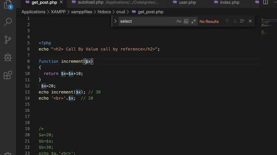The width and height of the screenshot is (277, 155).
Task: Click the xamppfiles breadcrumb
Action: [81, 12]
